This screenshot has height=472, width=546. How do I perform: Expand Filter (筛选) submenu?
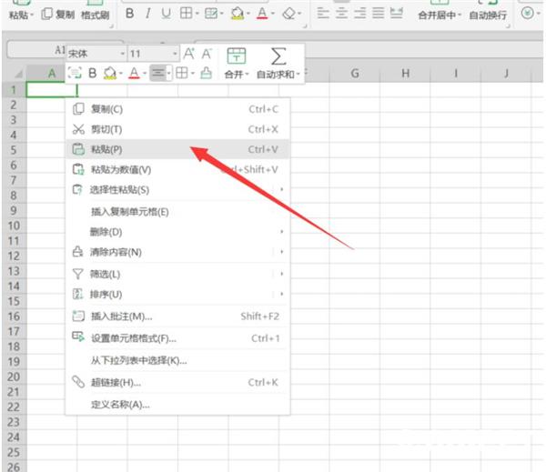177,275
